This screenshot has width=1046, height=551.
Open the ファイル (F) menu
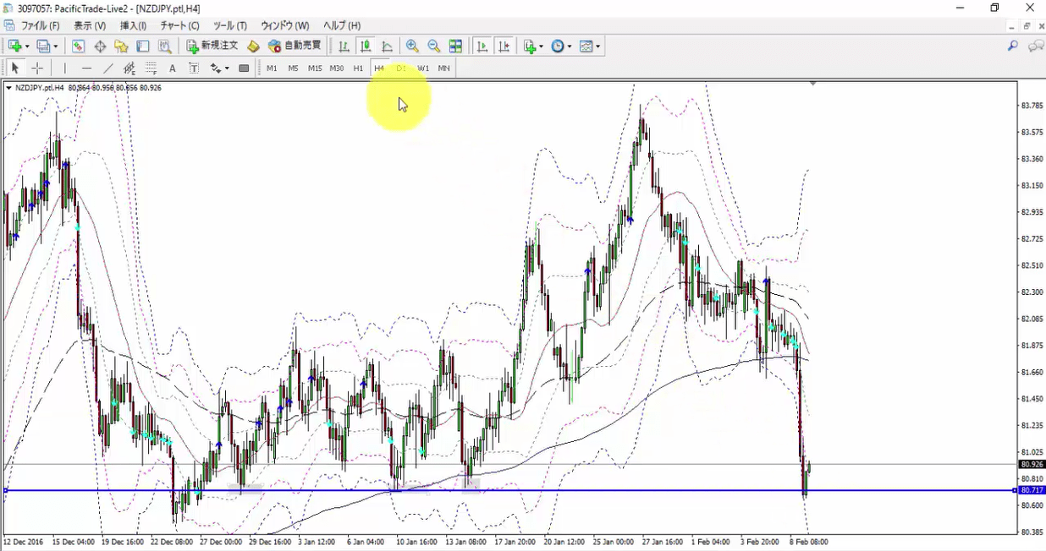41,25
